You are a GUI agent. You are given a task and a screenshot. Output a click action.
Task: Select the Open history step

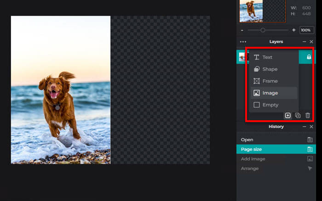276,140
